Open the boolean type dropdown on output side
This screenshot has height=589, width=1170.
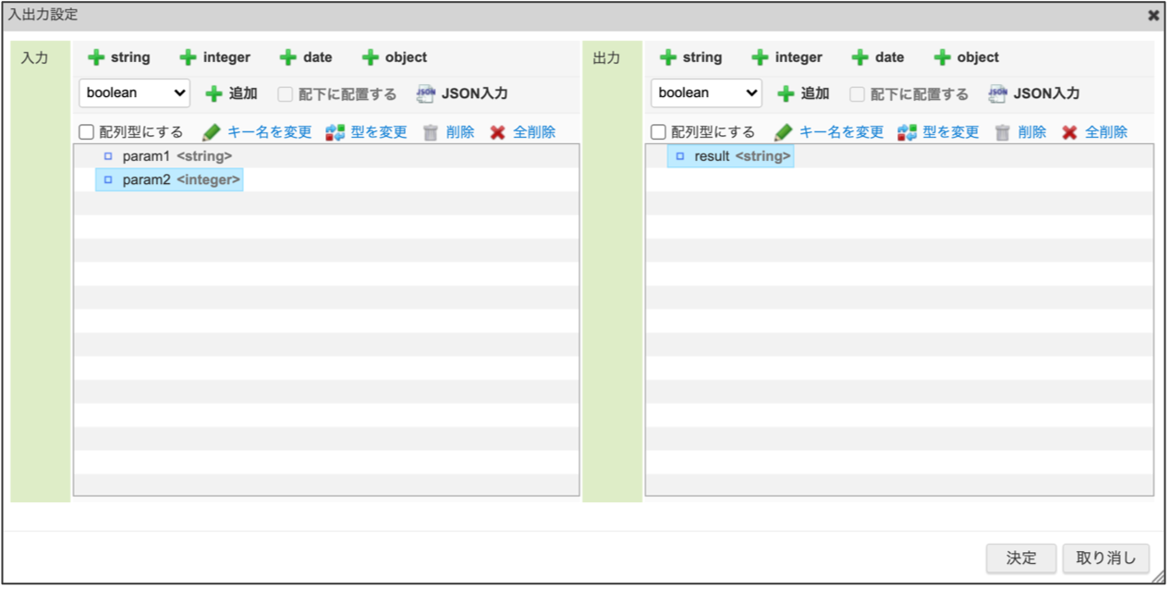(x=706, y=93)
